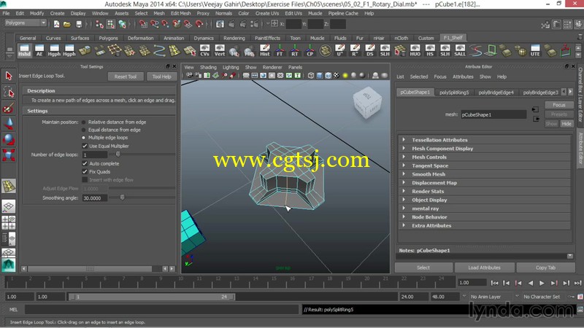The image size is (584, 328).
Task: Collapse the Settings section header
Action: pyautogui.click(x=99, y=111)
